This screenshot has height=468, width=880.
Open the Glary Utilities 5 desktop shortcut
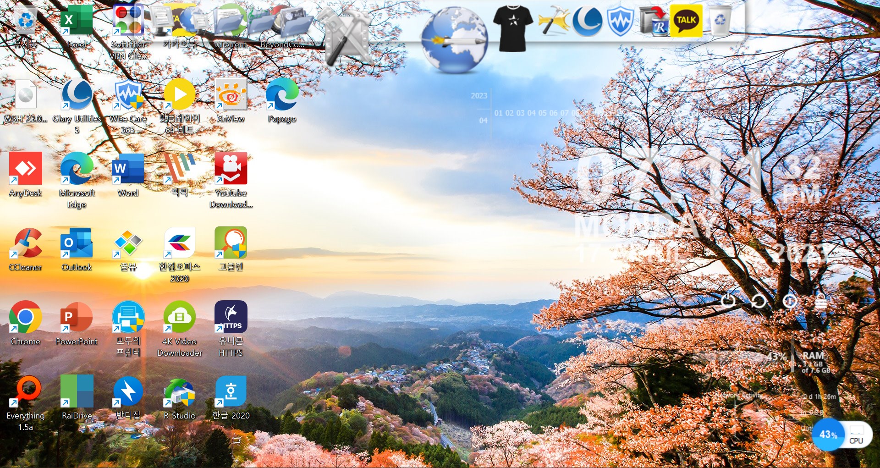tap(77, 106)
